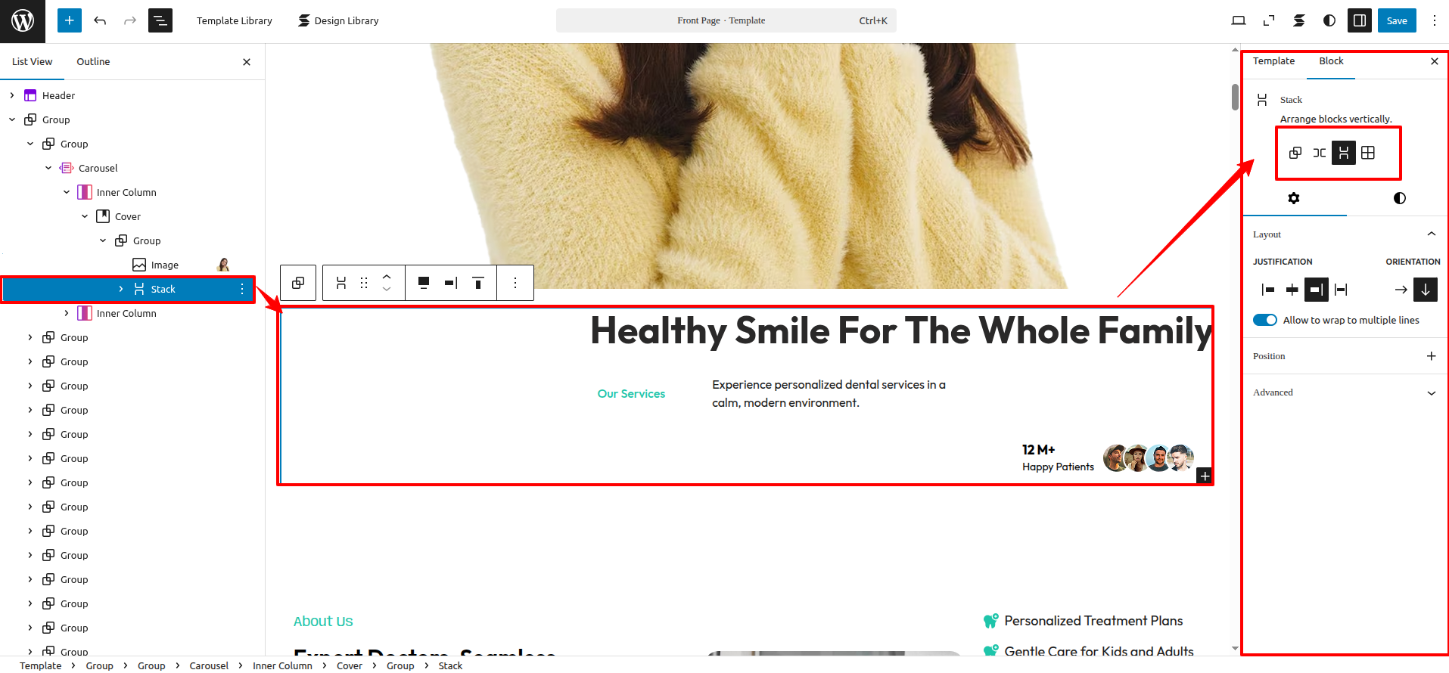Collapse the Carousel tree item
The image size is (1449, 673).
48,168
